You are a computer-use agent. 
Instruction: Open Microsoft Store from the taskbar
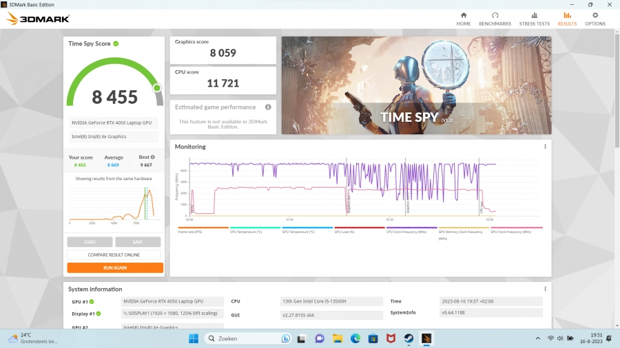pyautogui.click(x=373, y=338)
